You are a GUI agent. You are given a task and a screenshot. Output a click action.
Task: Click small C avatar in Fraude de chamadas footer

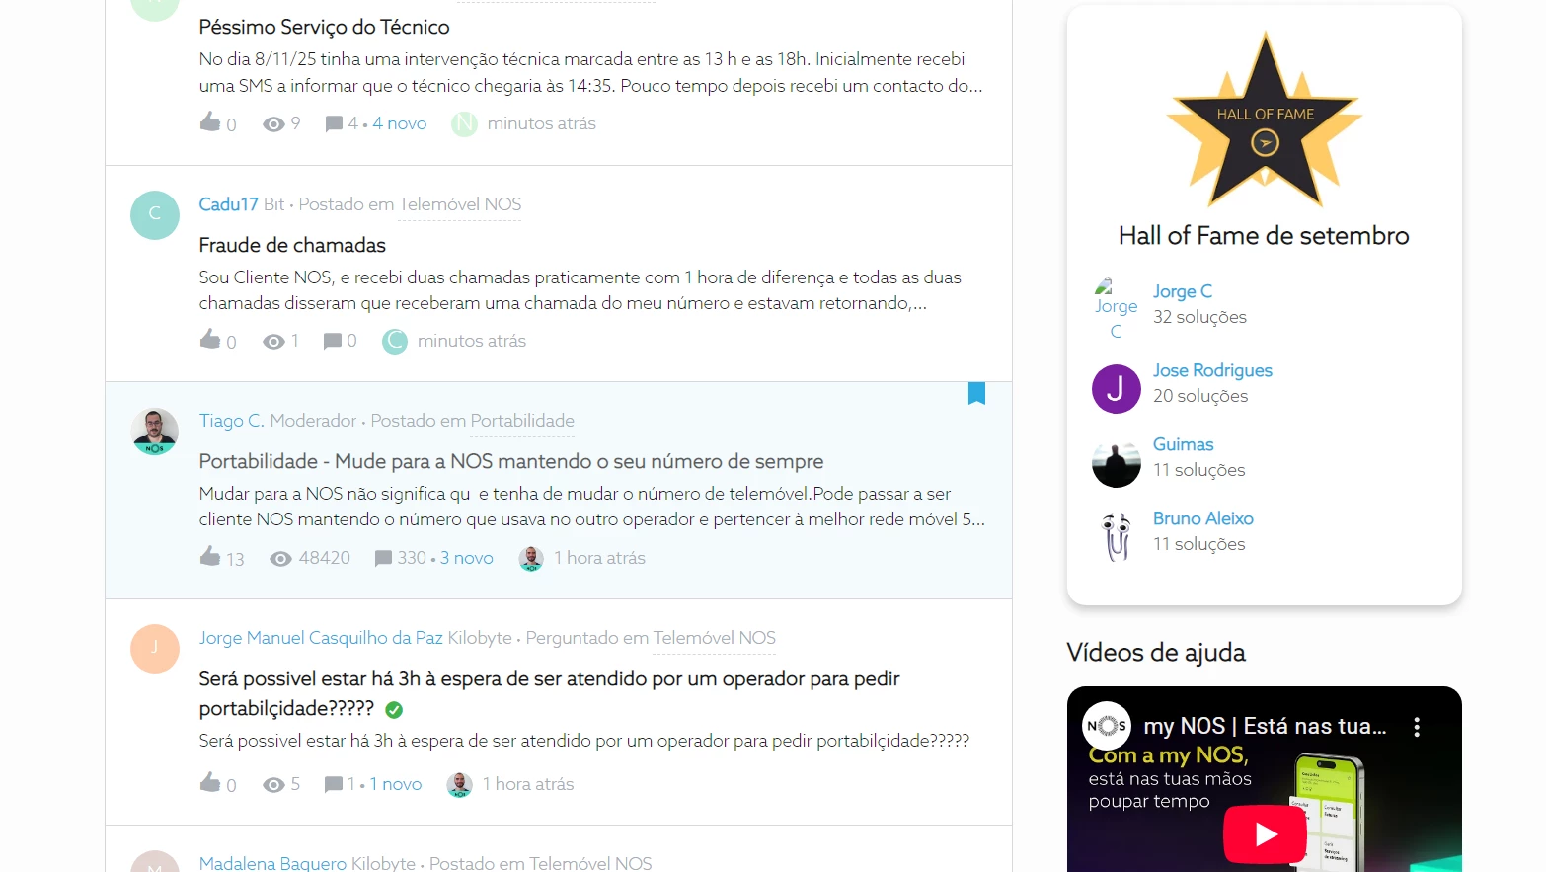(395, 342)
